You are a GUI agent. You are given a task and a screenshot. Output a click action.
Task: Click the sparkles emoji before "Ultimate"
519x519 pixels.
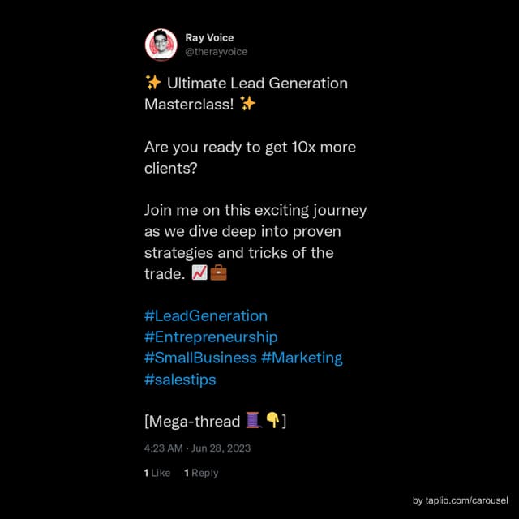click(152, 83)
